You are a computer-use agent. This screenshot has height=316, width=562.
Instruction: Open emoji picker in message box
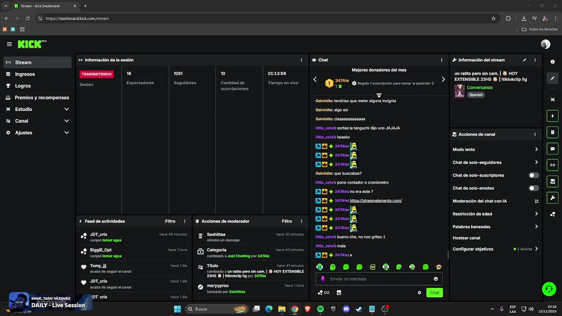(436, 279)
